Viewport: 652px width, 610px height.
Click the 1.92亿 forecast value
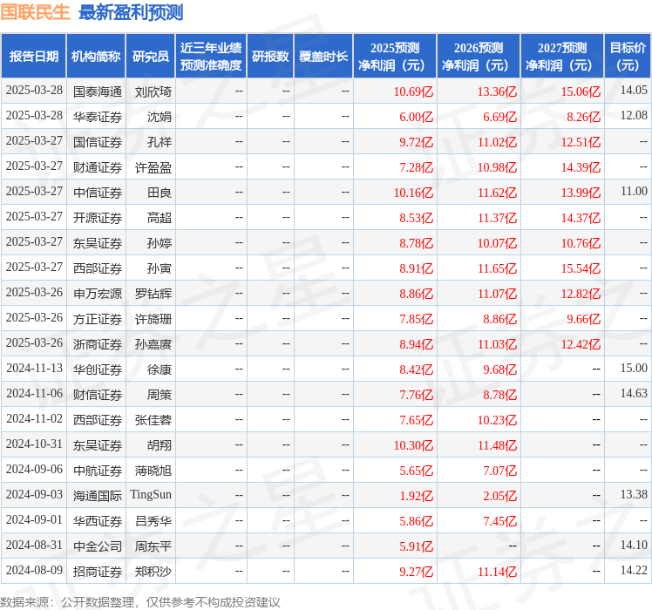(416, 496)
